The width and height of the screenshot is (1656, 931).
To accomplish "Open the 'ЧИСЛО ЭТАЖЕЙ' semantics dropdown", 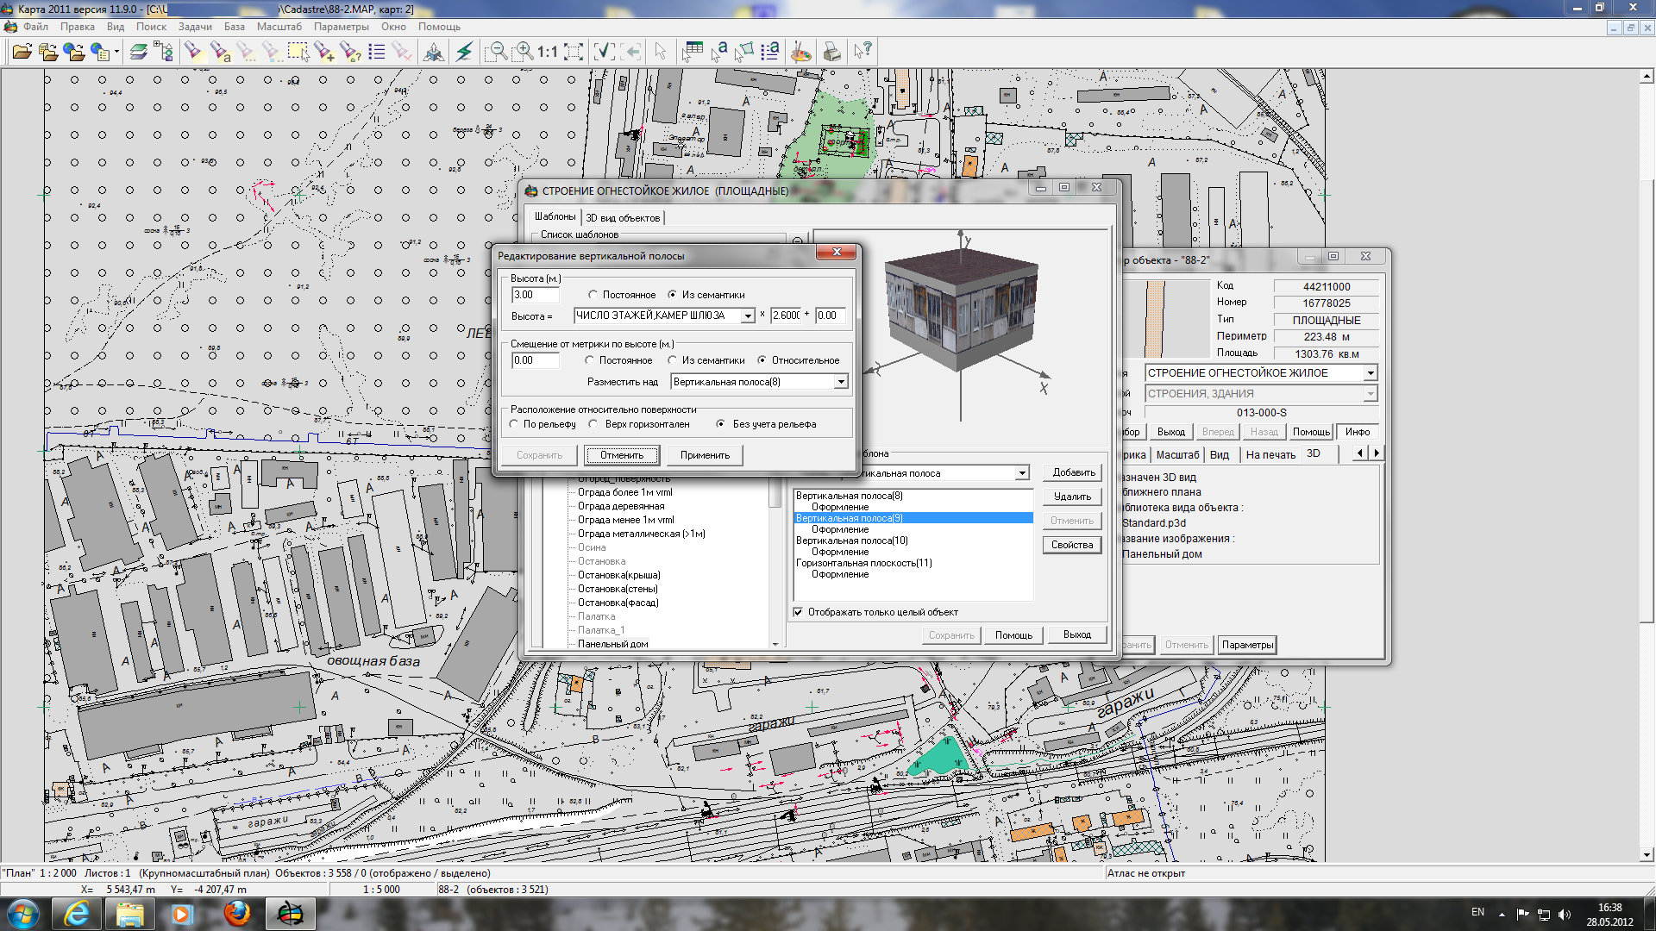I will [x=748, y=316].
